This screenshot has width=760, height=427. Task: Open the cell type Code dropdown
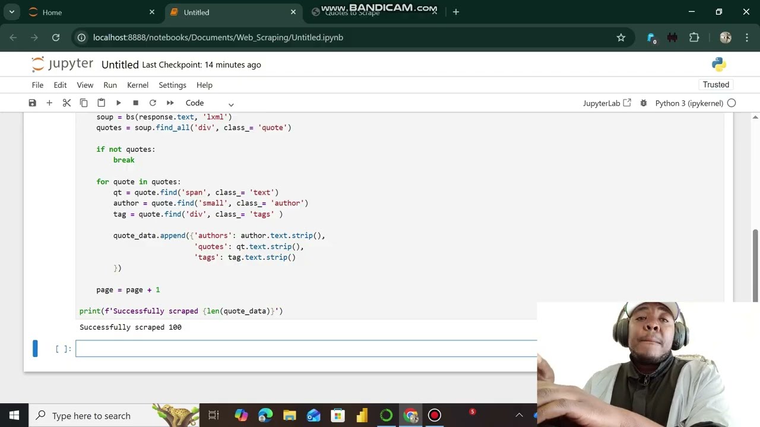pyautogui.click(x=210, y=103)
